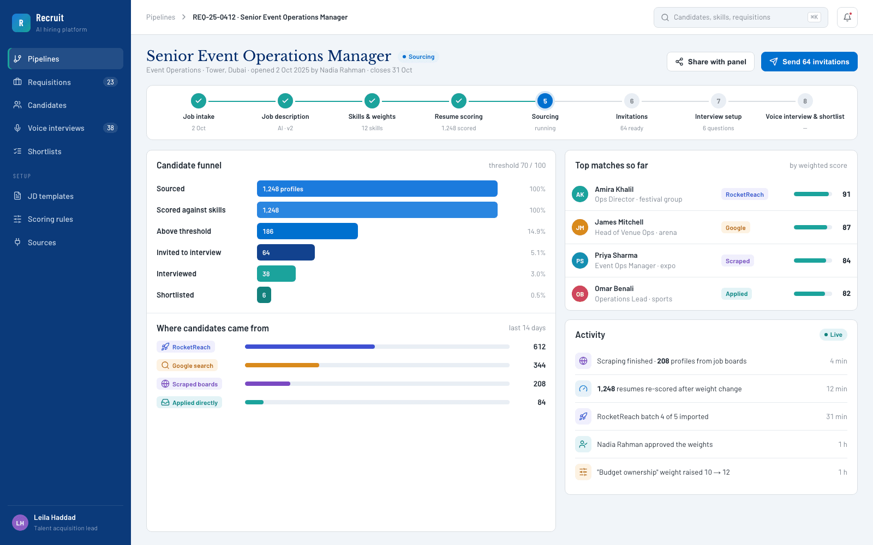Open the notifications bell icon
This screenshot has height=545, width=873.
847,17
